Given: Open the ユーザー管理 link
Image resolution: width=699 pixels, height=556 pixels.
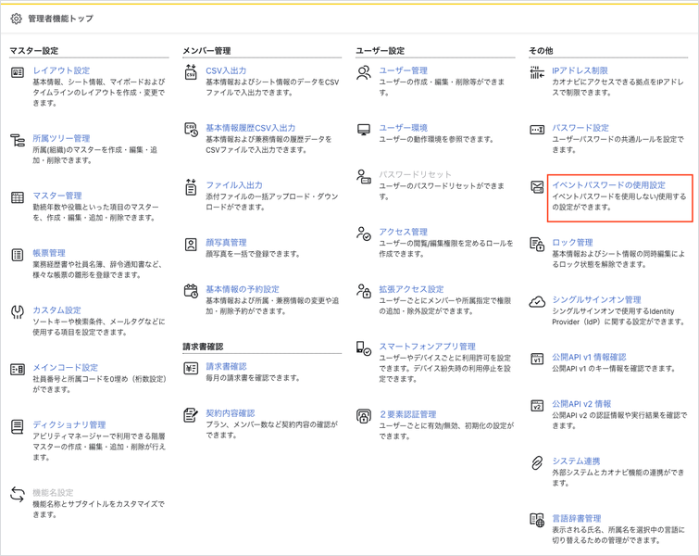Looking at the screenshot, I should pos(404,70).
